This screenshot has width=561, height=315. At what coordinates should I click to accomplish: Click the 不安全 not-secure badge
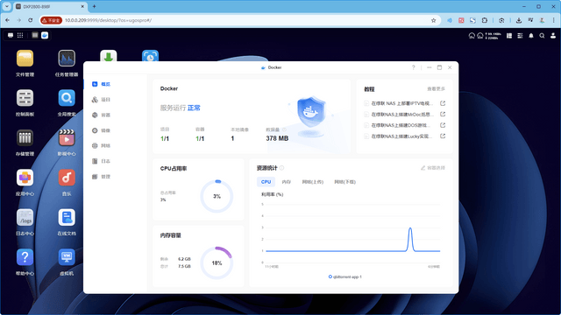tap(51, 20)
